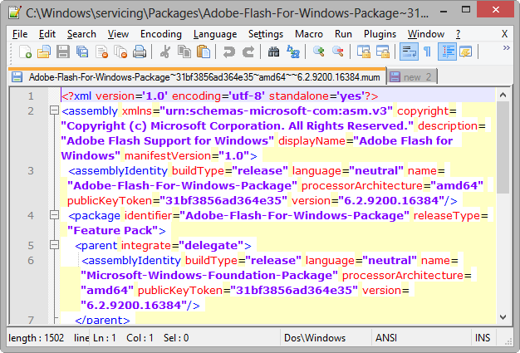Click the Print toolbar icon
Screen dimensions: 520x353
tap(140, 52)
